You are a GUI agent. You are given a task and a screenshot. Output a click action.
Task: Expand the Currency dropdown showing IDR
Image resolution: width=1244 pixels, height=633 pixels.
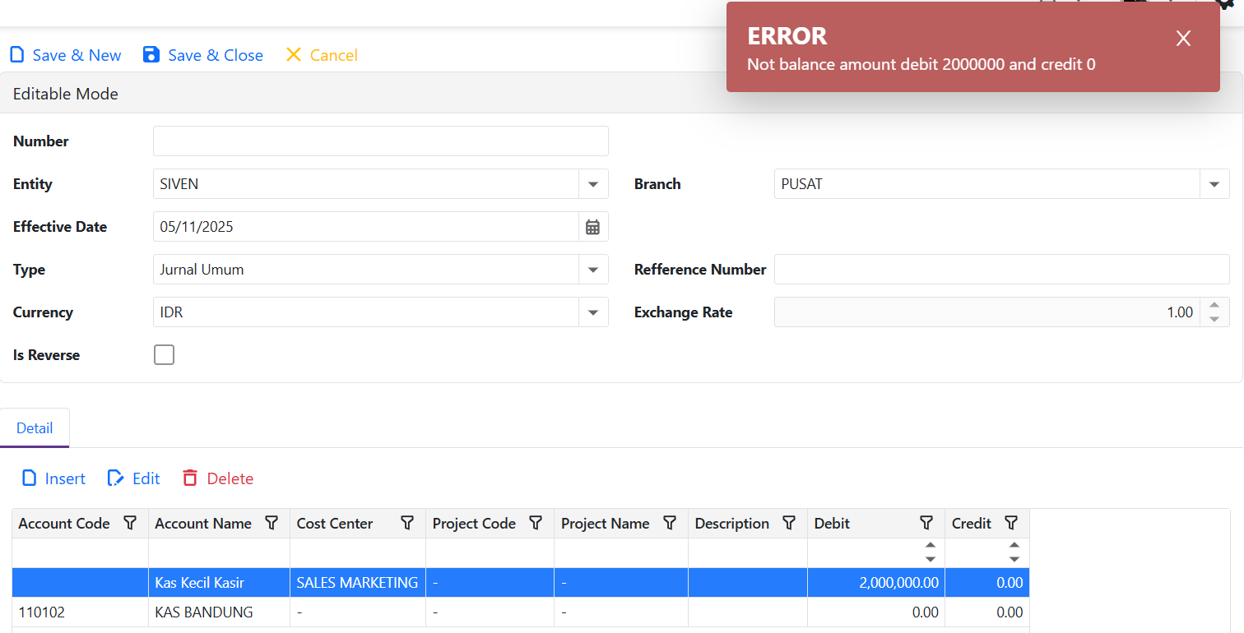593,312
